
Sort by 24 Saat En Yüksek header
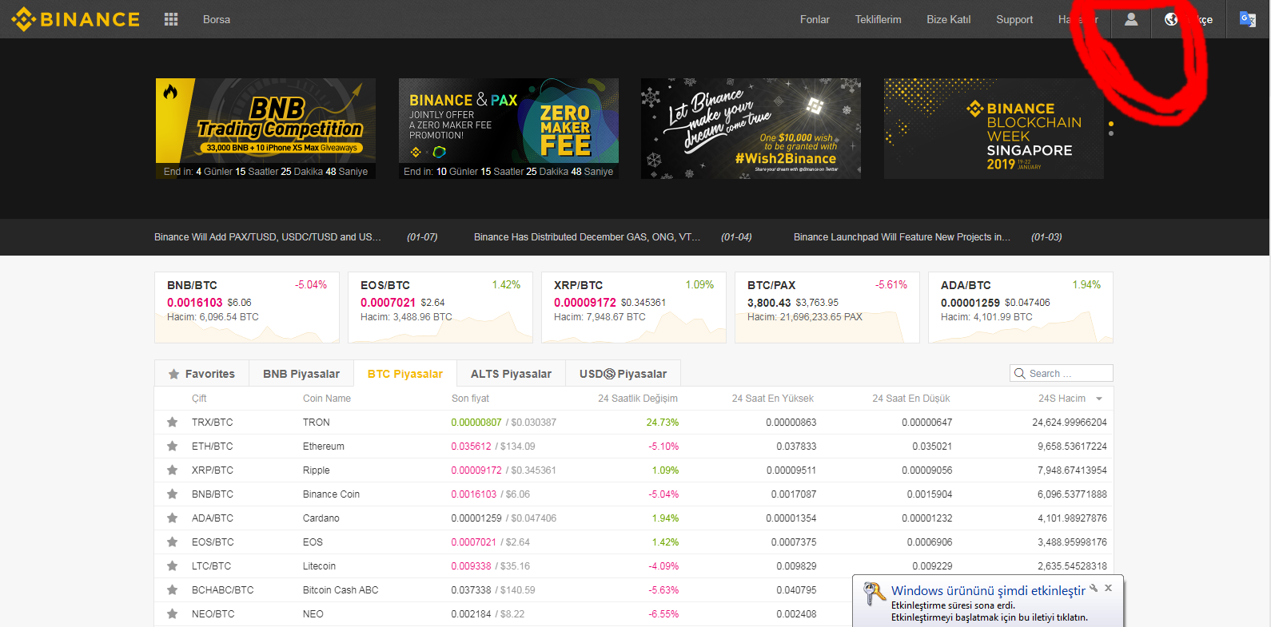[x=773, y=399]
